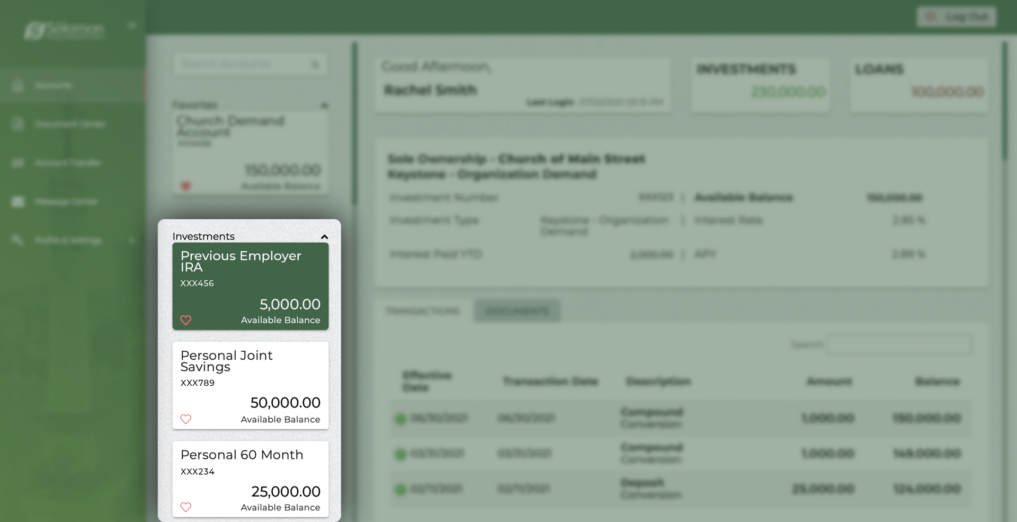Screen dimensions: 1017x522
Task: Click the Document Center page icon
Action: point(17,123)
